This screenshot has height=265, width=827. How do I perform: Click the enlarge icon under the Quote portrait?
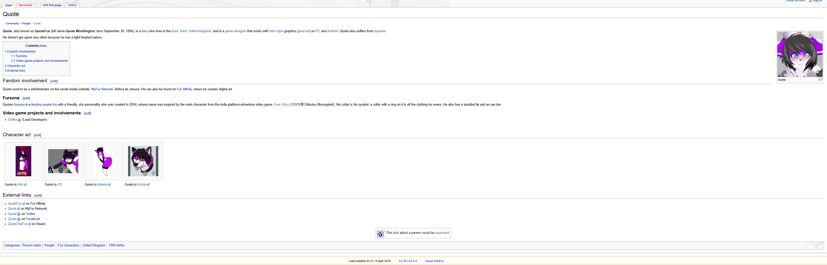[x=820, y=80]
